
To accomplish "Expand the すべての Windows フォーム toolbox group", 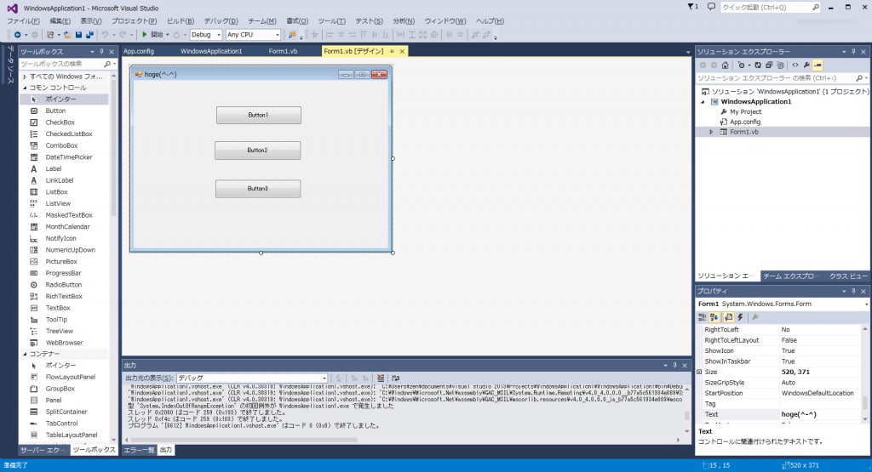I will click(x=25, y=77).
